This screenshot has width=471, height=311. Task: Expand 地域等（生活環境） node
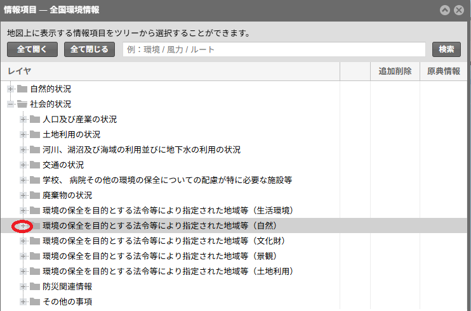23,211
